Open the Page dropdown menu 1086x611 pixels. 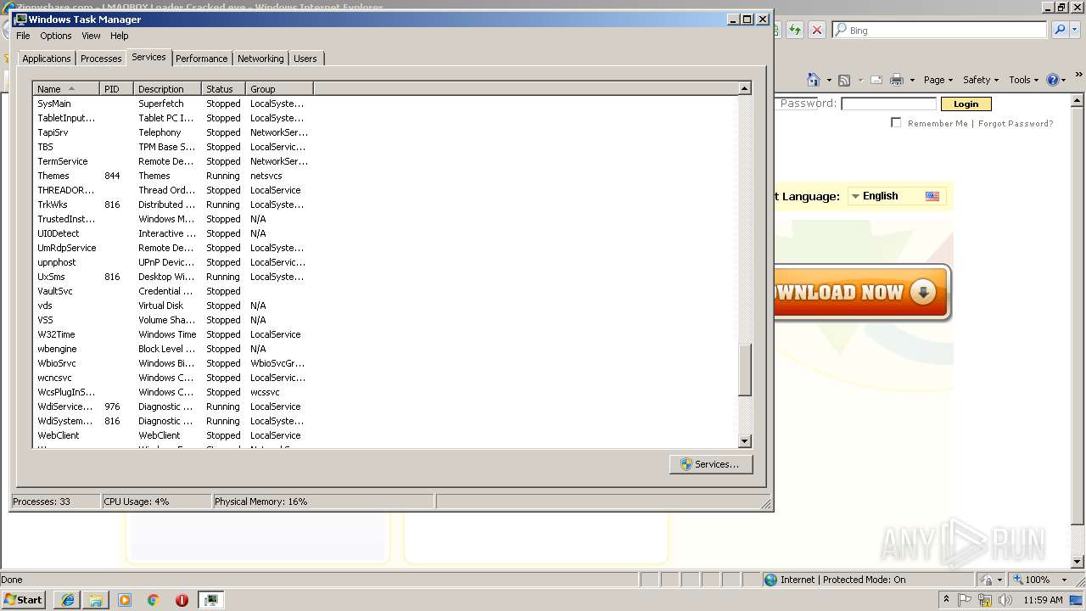[938, 80]
